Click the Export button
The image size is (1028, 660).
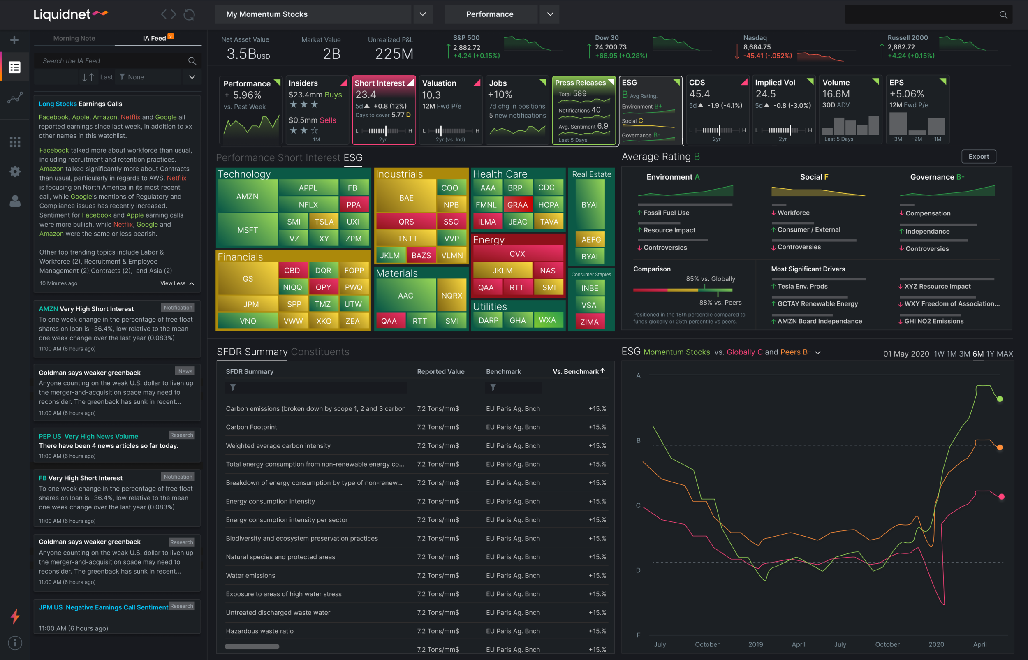(x=979, y=156)
